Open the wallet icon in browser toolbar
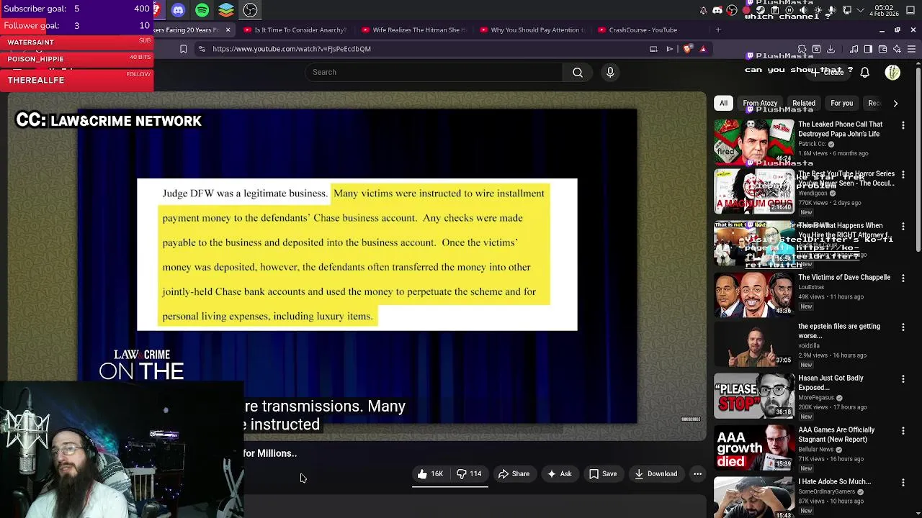 [882, 49]
